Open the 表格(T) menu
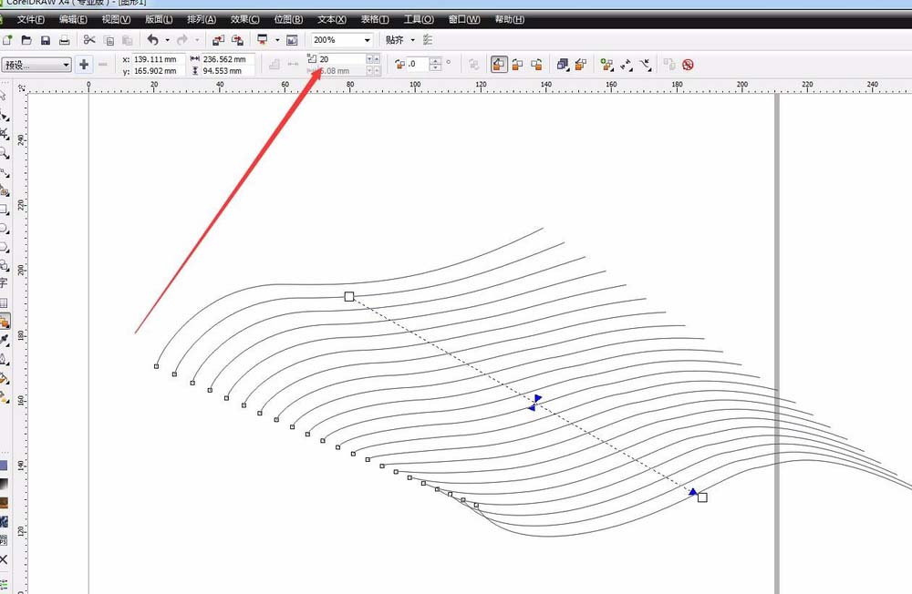 pos(375,20)
